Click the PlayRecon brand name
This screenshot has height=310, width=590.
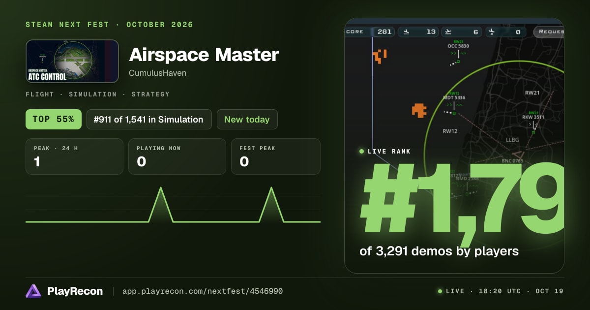coord(75,291)
